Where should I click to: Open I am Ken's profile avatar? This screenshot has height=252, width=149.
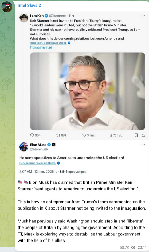click(x=24, y=18)
